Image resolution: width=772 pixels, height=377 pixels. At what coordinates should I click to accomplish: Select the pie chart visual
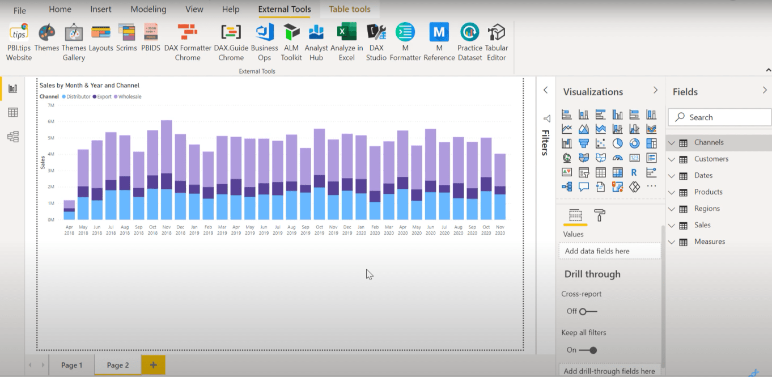618,143
